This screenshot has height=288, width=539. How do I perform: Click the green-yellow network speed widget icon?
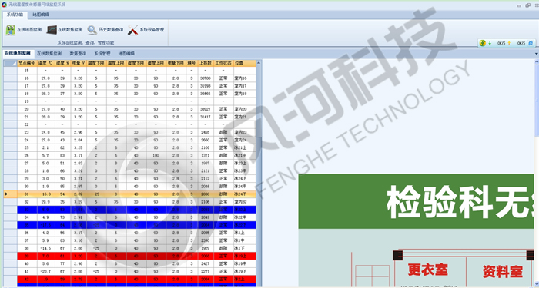point(483,43)
